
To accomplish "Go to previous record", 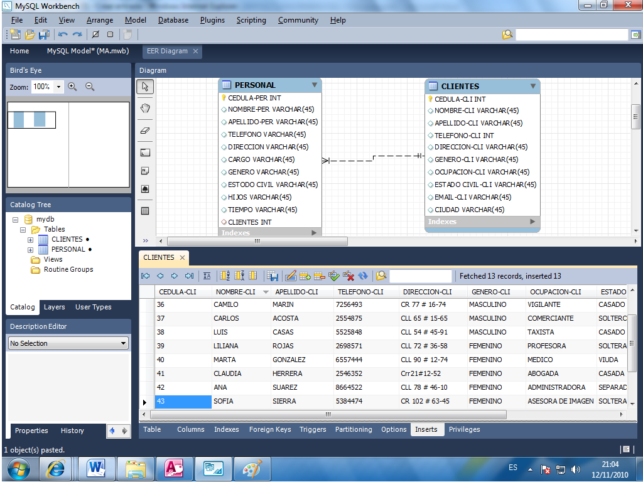I will tap(160, 276).
